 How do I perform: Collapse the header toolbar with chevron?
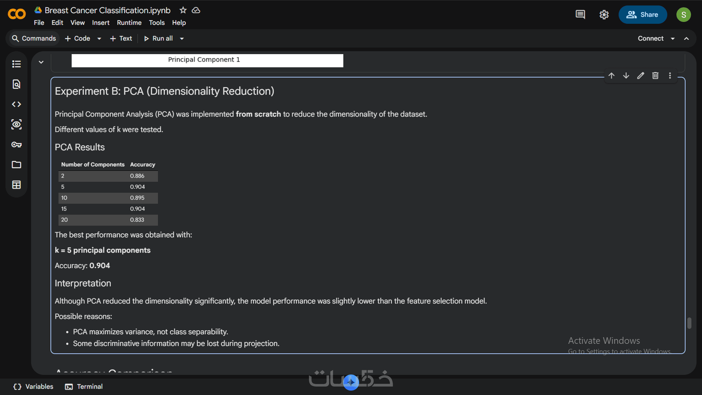click(687, 38)
